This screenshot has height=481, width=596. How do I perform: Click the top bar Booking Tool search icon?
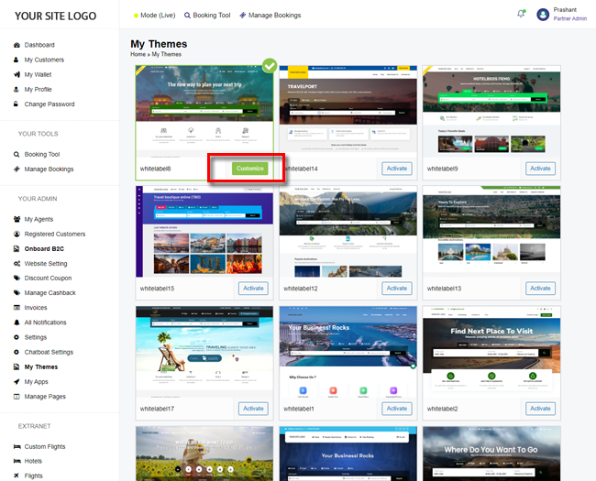[187, 16]
